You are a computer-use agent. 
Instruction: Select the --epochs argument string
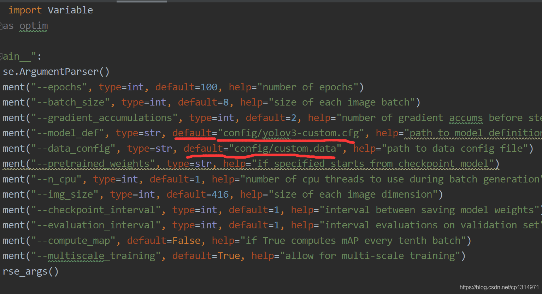pyautogui.click(x=59, y=87)
